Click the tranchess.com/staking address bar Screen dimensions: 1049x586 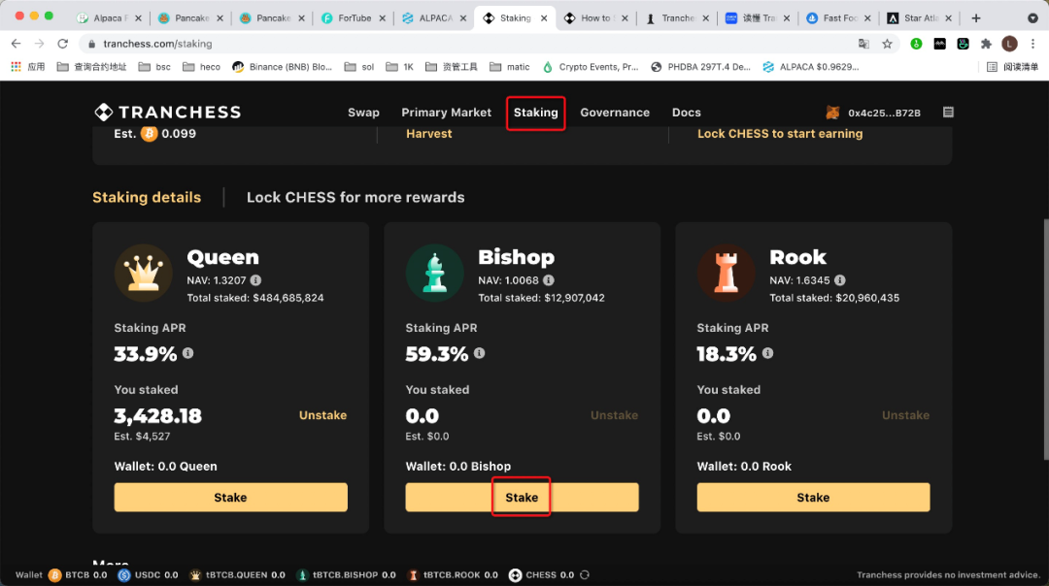468,44
